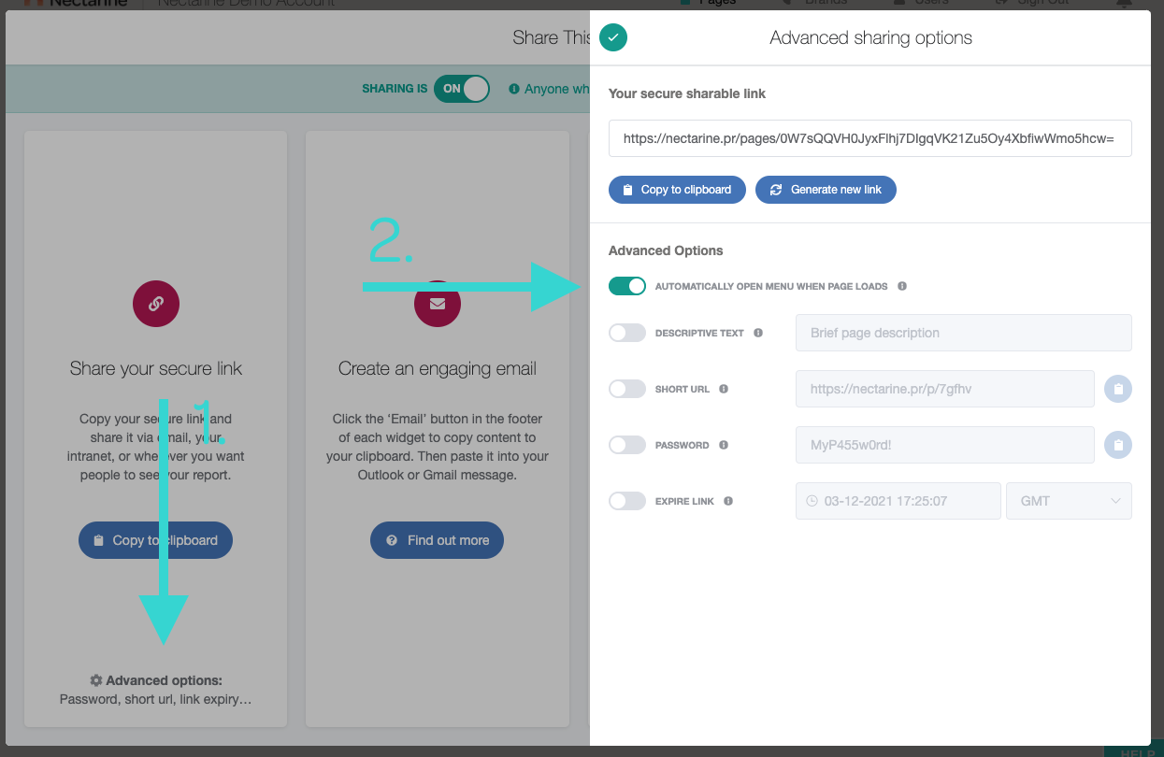Click the expiry date time field
The height and width of the screenshot is (757, 1164).
click(898, 501)
